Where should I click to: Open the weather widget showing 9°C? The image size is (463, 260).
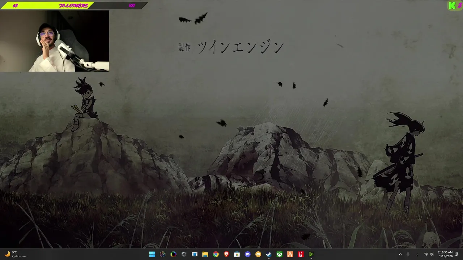tap(16, 254)
